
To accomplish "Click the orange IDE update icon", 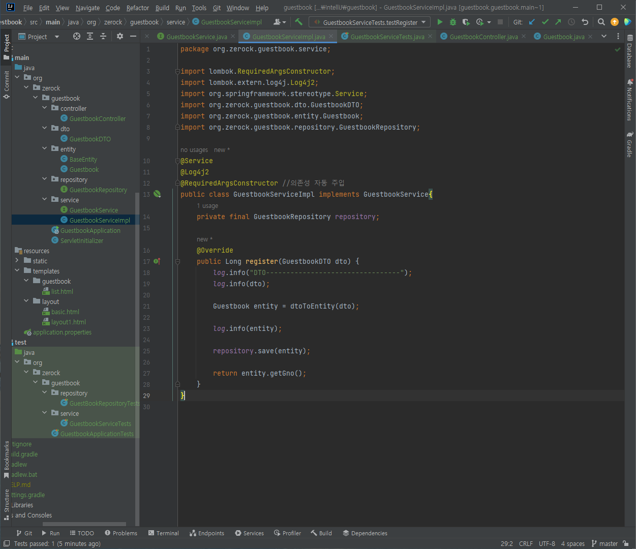I will tap(614, 22).
